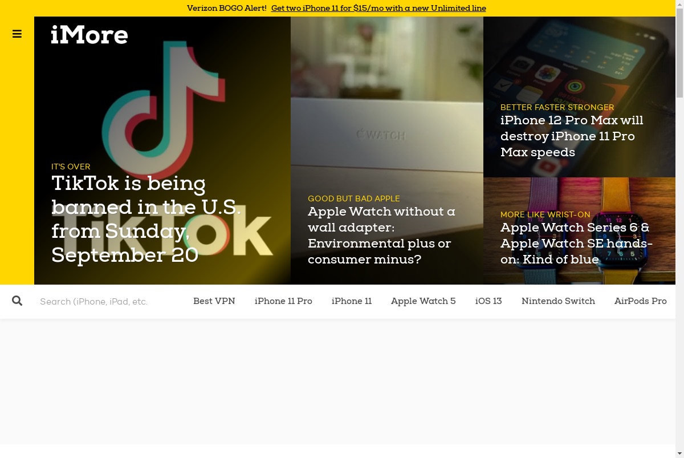Select the iPhone 11 Pro nav item
This screenshot has height=458, width=684.
point(283,301)
